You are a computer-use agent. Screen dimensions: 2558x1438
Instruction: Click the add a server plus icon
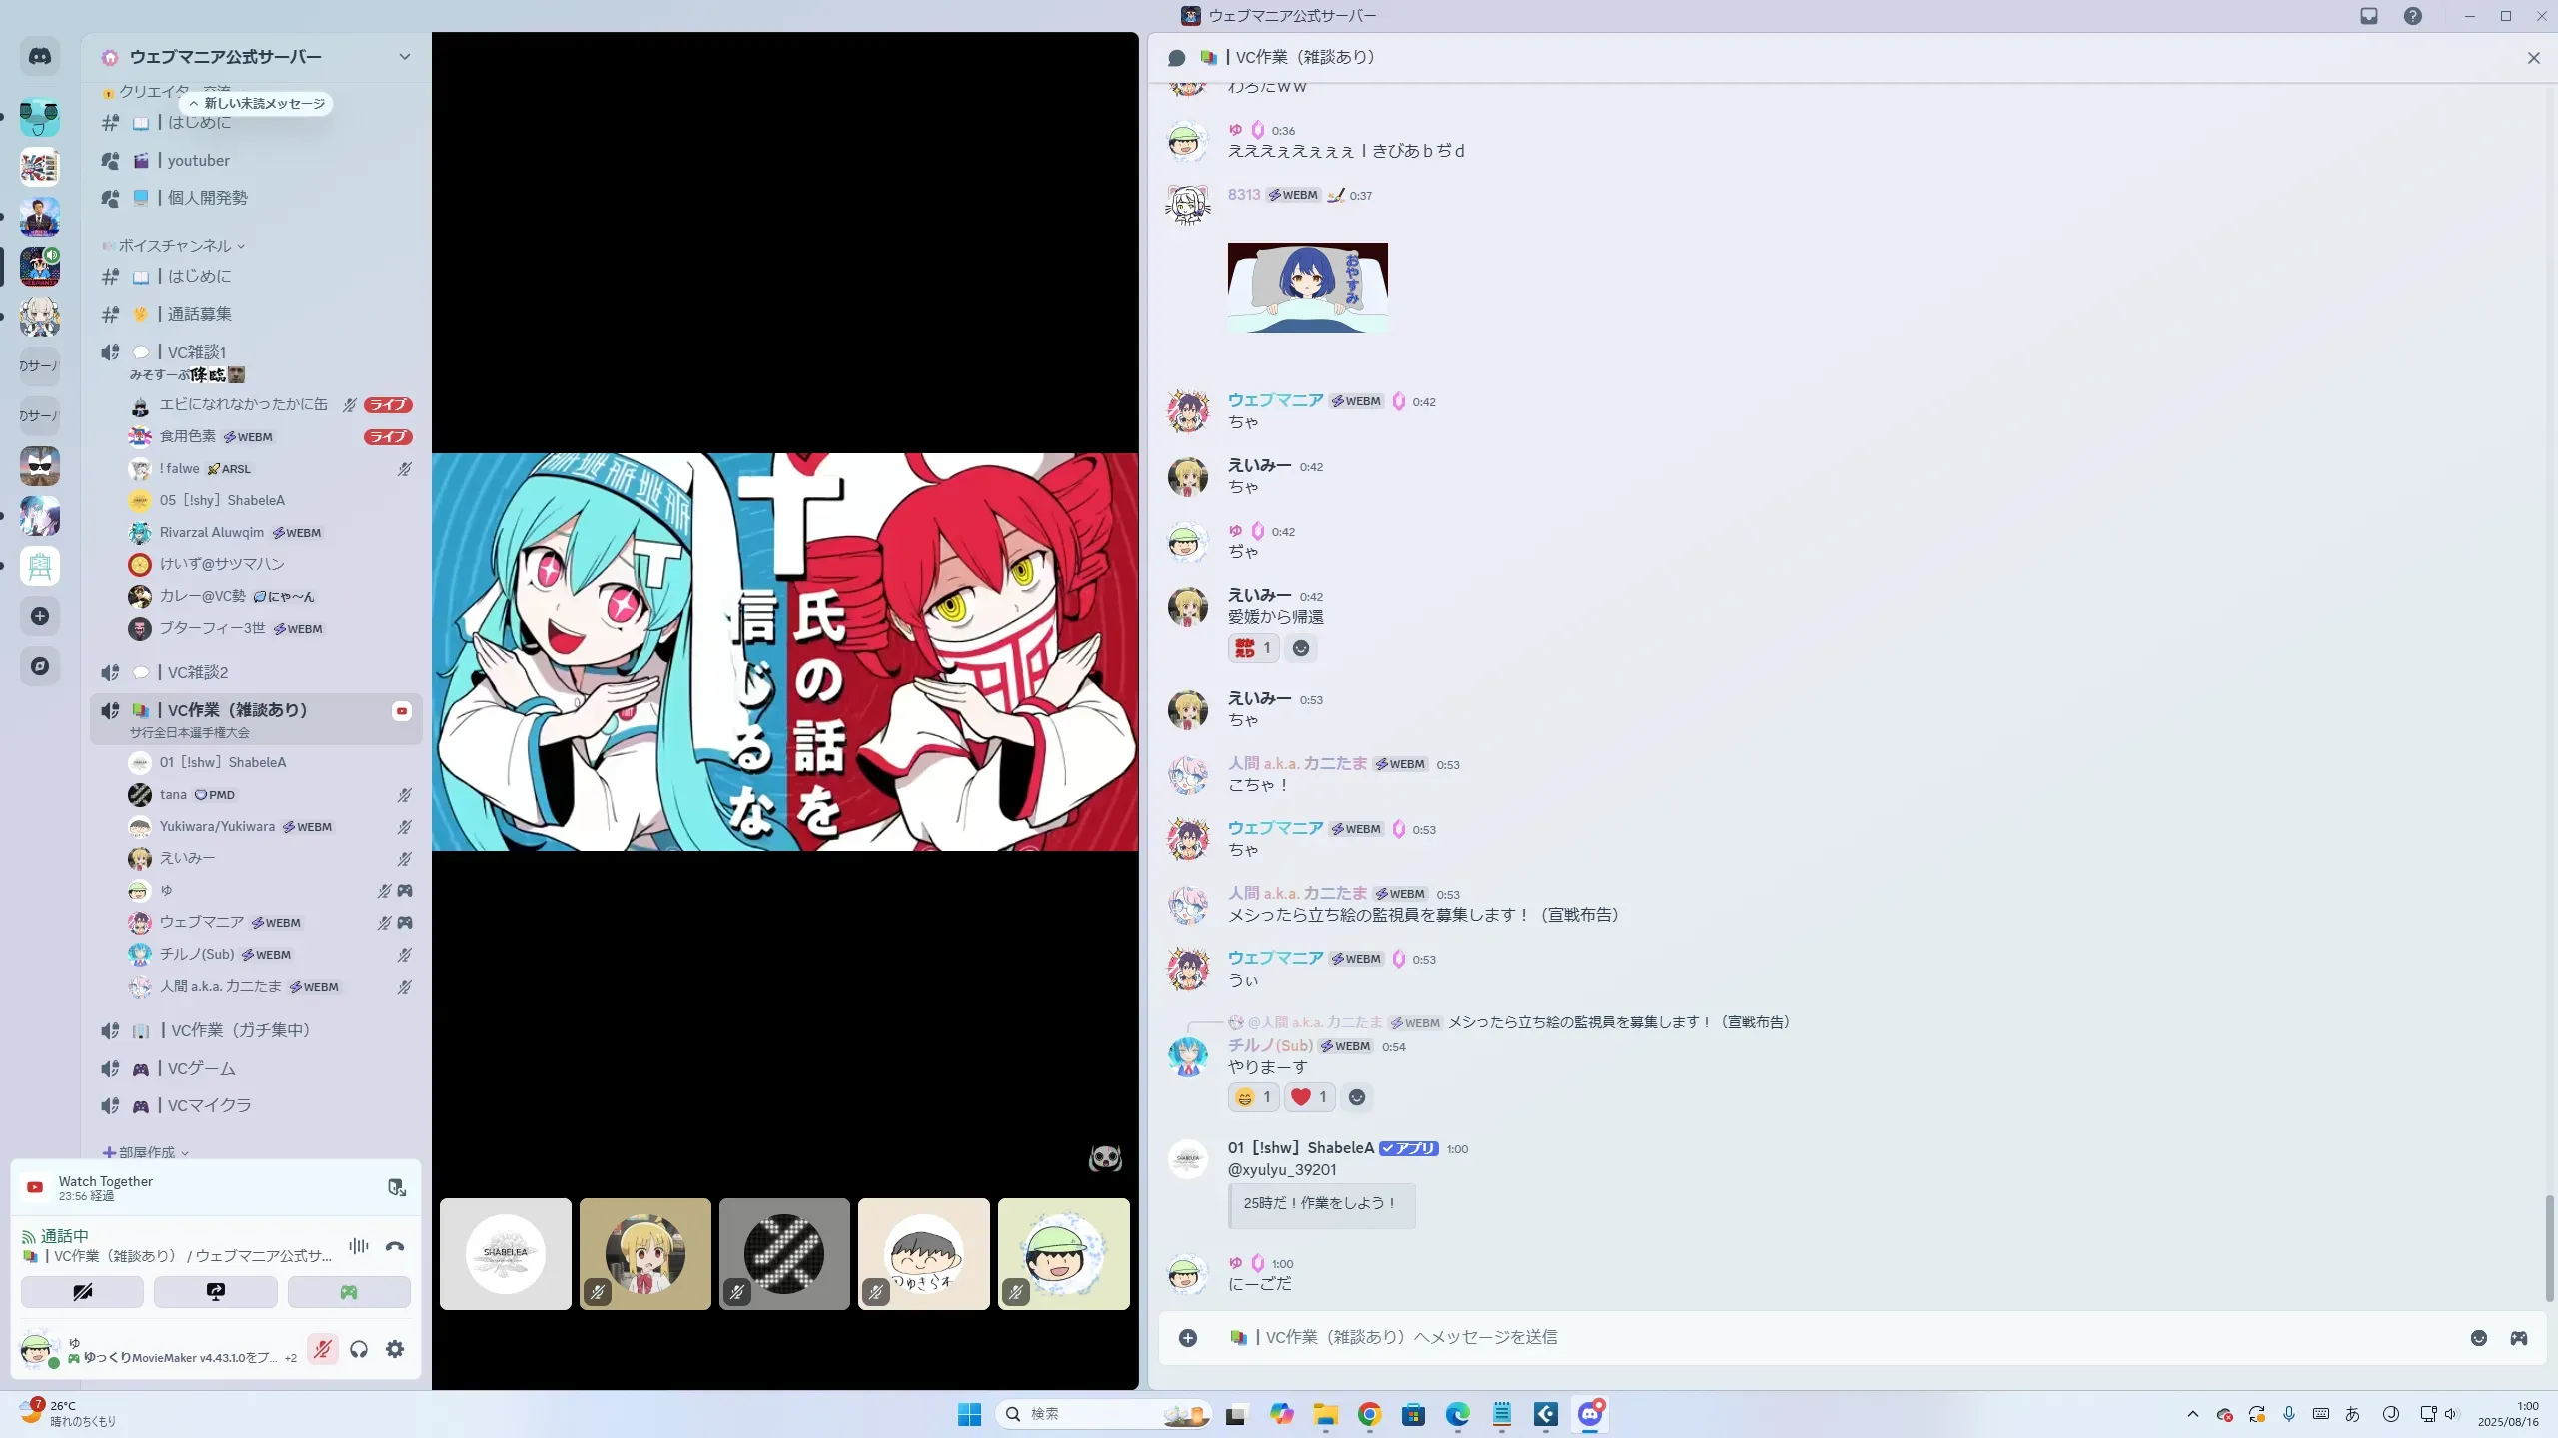(x=40, y=616)
